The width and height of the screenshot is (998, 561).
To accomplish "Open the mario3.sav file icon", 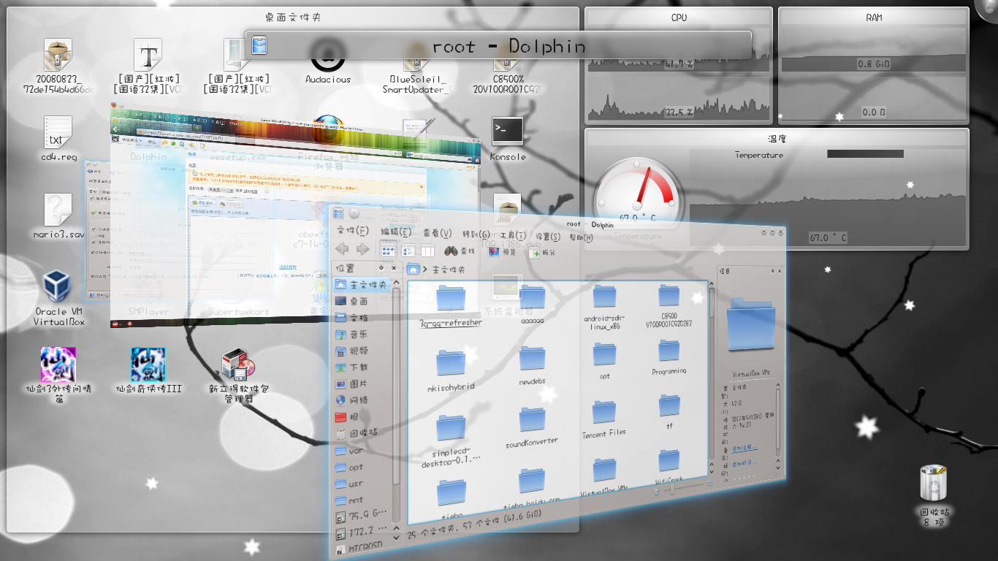I will click(58, 216).
